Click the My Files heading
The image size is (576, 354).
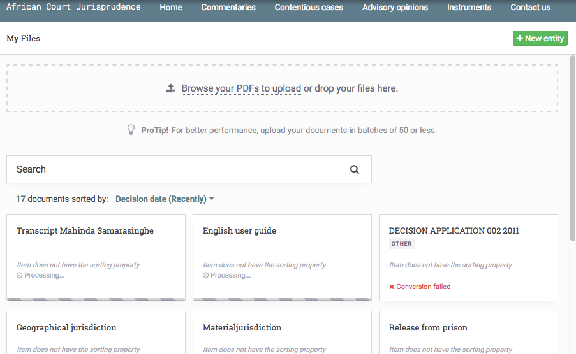click(x=23, y=38)
